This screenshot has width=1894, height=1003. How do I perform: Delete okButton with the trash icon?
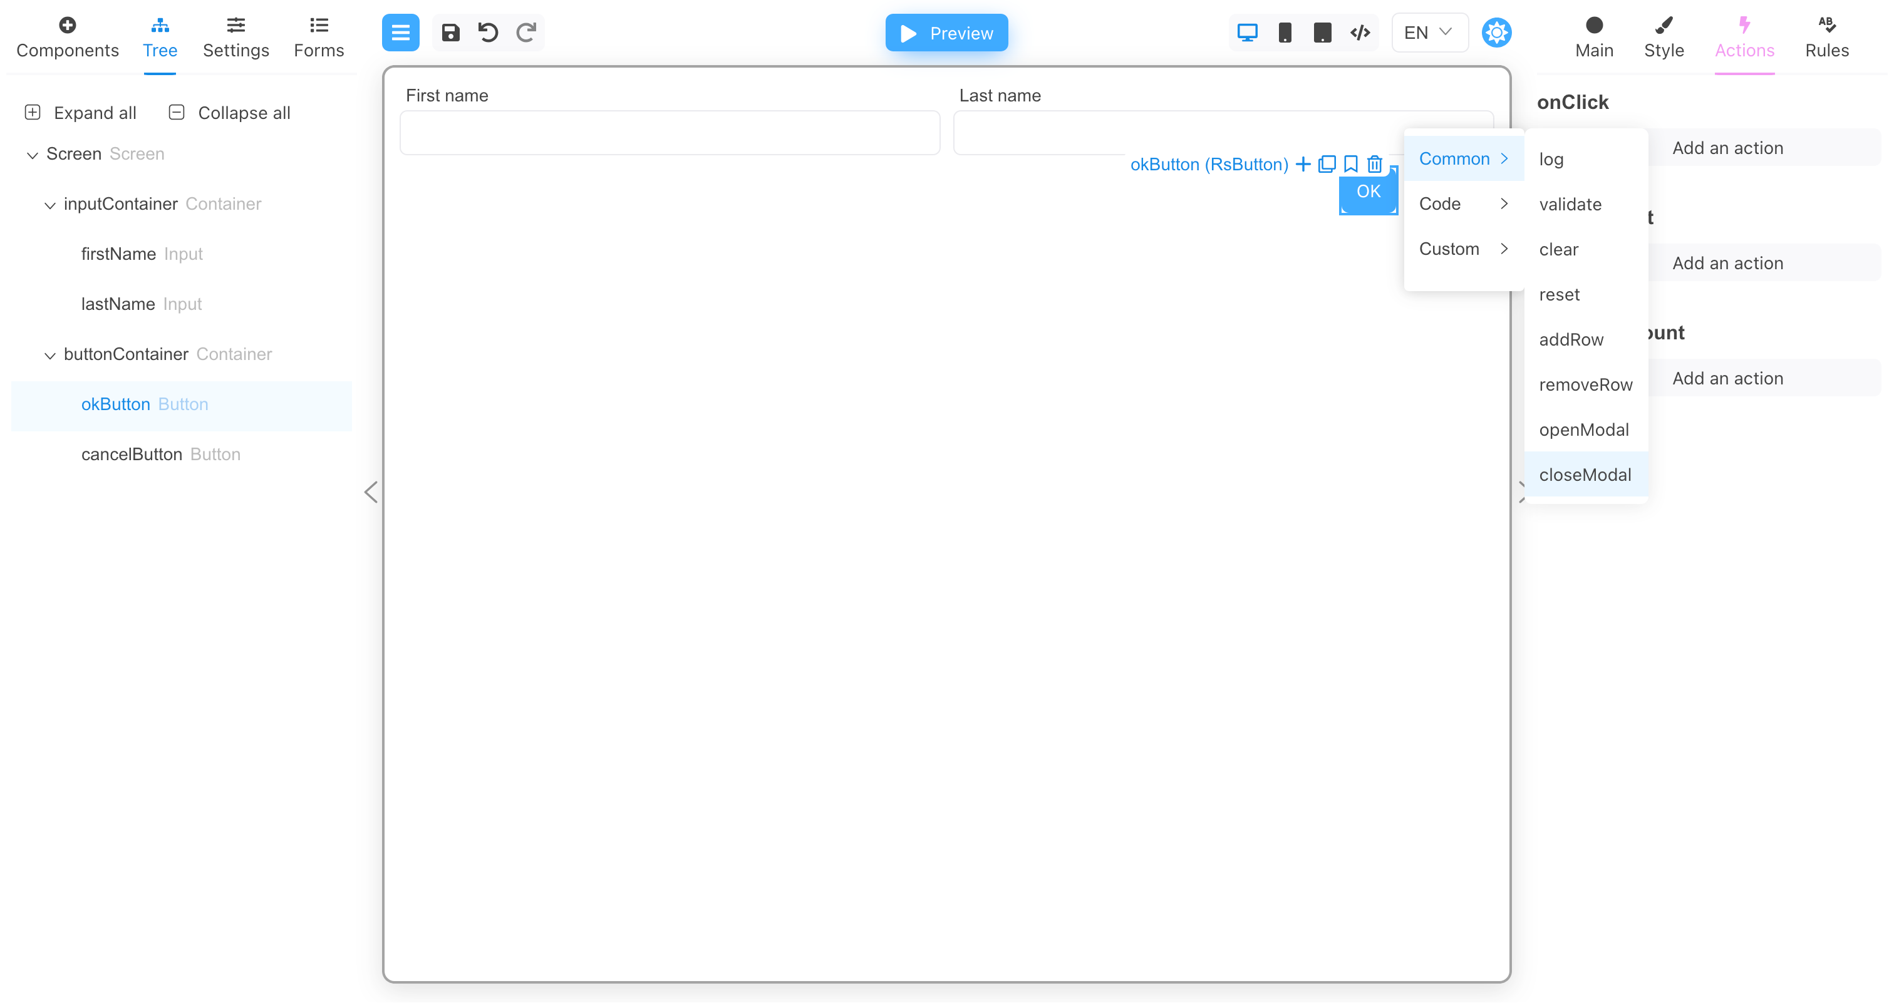tap(1374, 164)
